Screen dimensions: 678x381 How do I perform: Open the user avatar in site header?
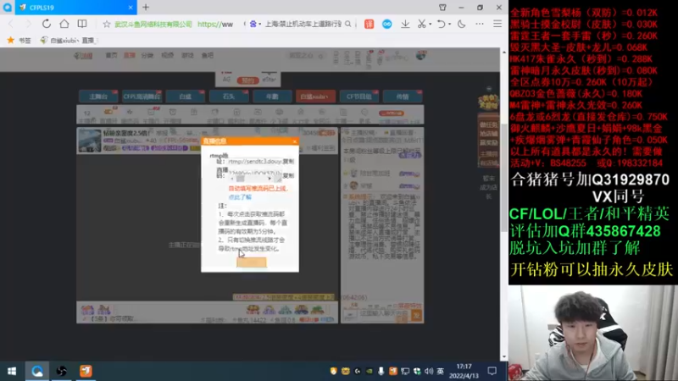tap(420, 55)
